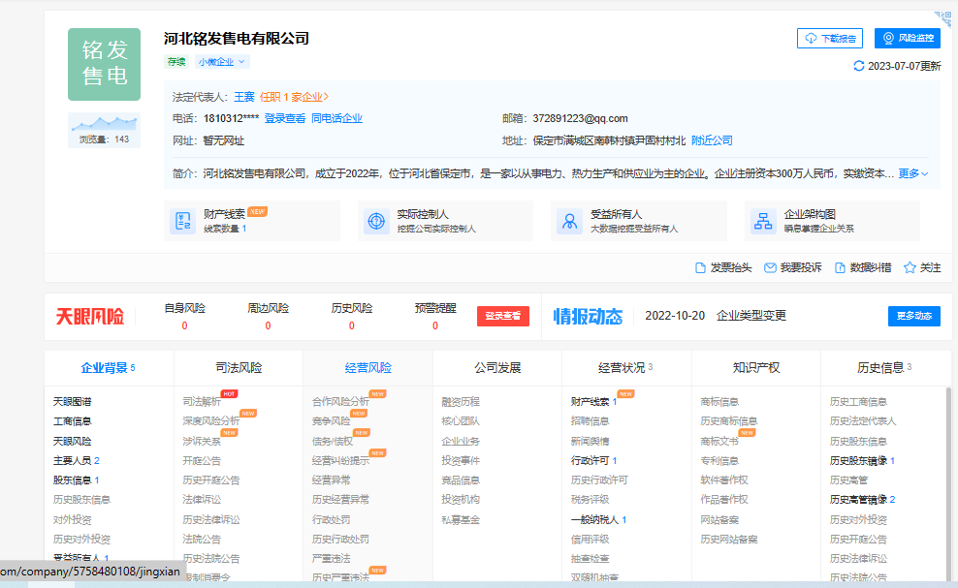Open 深度风险分析 menu item
The width and height of the screenshot is (958, 588).
[211, 421]
